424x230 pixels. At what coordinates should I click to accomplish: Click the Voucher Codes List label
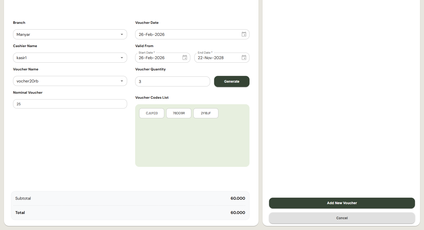tap(152, 97)
